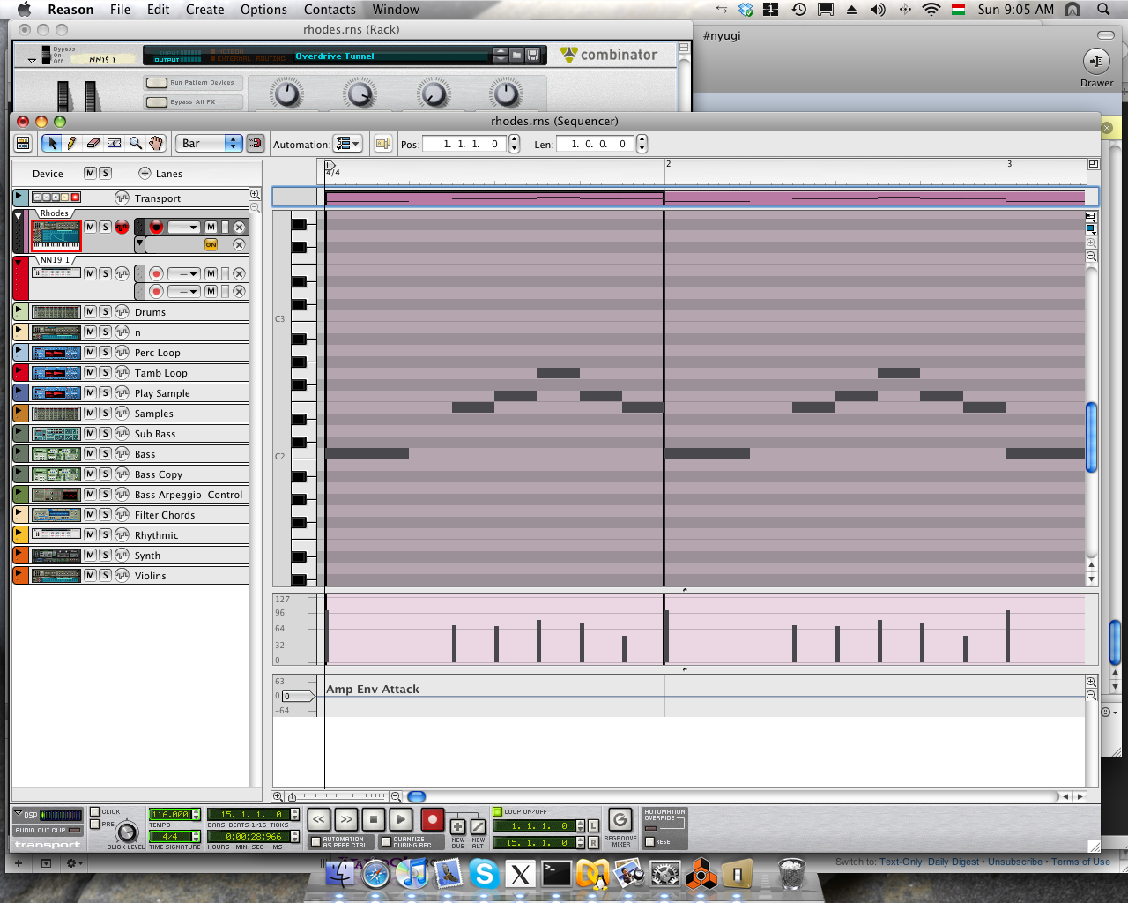1128x903 pixels.
Task: Mute all via header M button
Action: 90,173
